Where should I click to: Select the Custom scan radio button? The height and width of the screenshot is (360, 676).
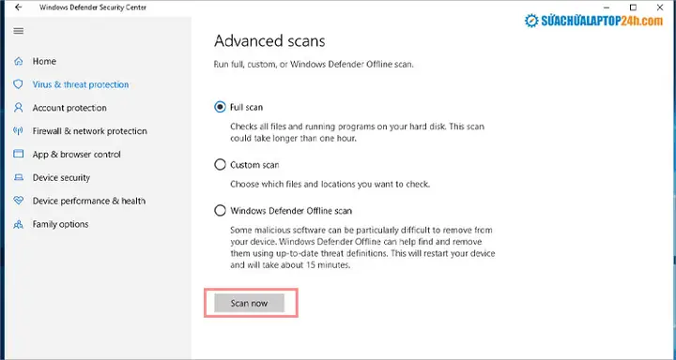[x=220, y=164]
